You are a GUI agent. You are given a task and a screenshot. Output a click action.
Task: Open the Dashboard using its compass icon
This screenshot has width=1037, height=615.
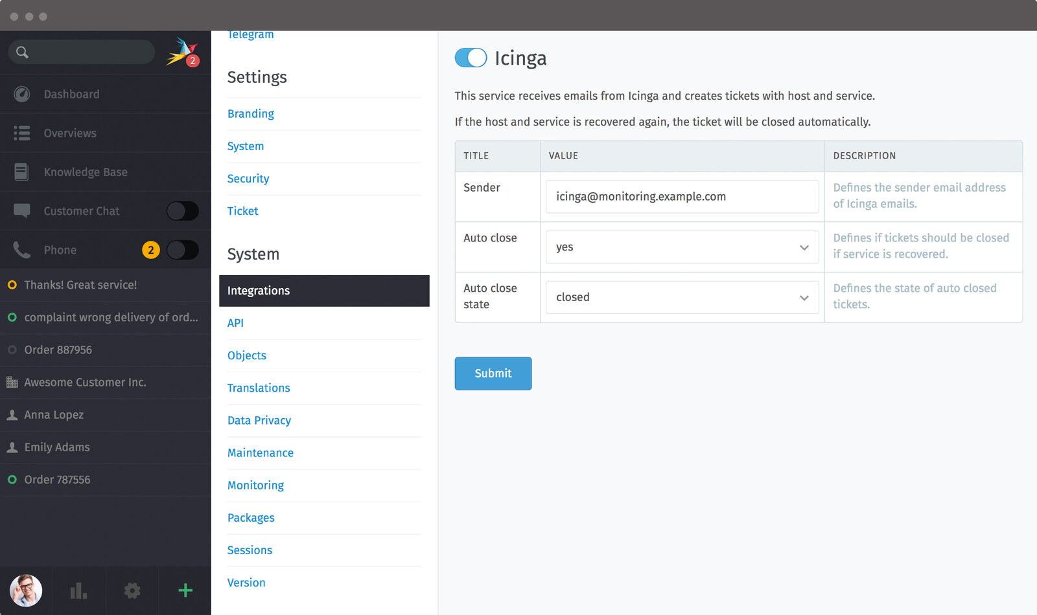point(21,94)
